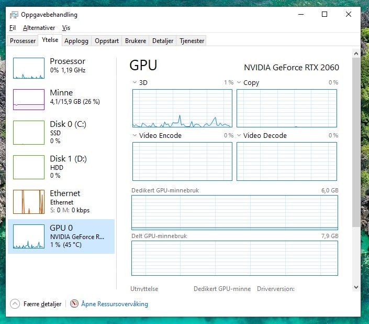Click the scrollbar down arrow in GPU panel
Image resolution: width=369 pixels, height=324 pixels.
(x=356, y=287)
